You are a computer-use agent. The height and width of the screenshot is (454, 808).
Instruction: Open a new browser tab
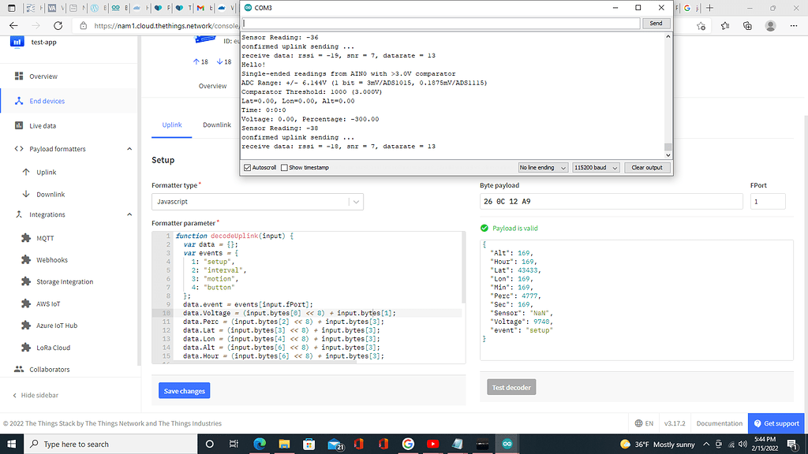(709, 8)
